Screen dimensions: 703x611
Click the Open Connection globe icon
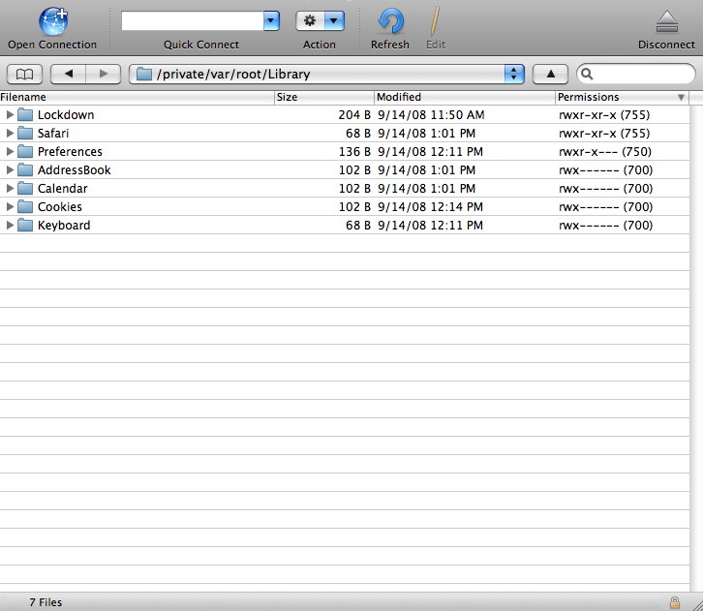(53, 21)
